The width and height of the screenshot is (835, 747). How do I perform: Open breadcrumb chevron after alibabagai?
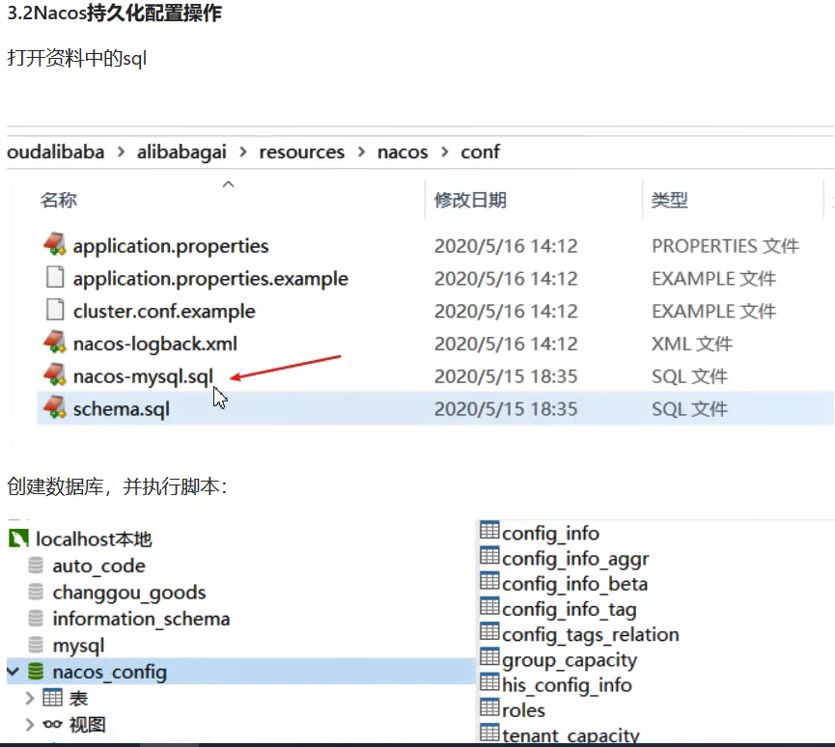click(x=243, y=152)
